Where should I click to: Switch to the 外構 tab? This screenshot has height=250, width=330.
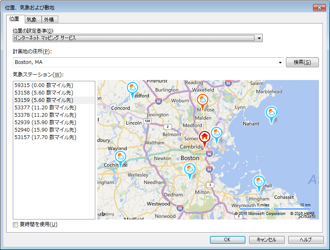[x=49, y=19]
